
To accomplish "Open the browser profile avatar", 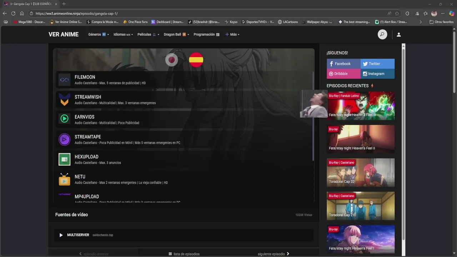I will 434,13.
